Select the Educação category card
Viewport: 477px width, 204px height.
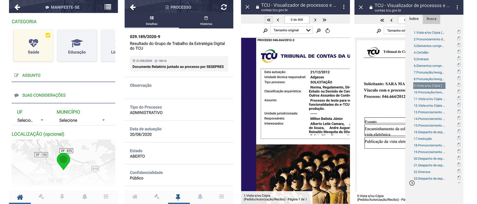(x=77, y=46)
